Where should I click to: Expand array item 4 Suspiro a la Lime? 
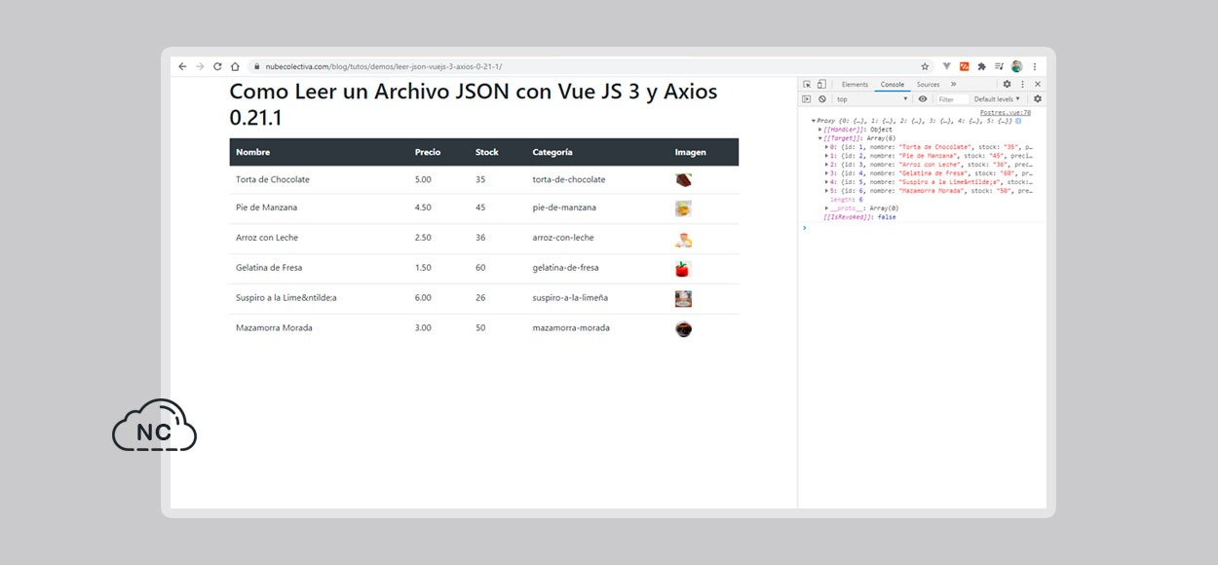click(x=827, y=182)
